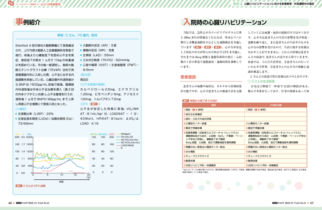322x210 pixels.
Task: Click the page number '67' in the footer
Action: click(312, 203)
